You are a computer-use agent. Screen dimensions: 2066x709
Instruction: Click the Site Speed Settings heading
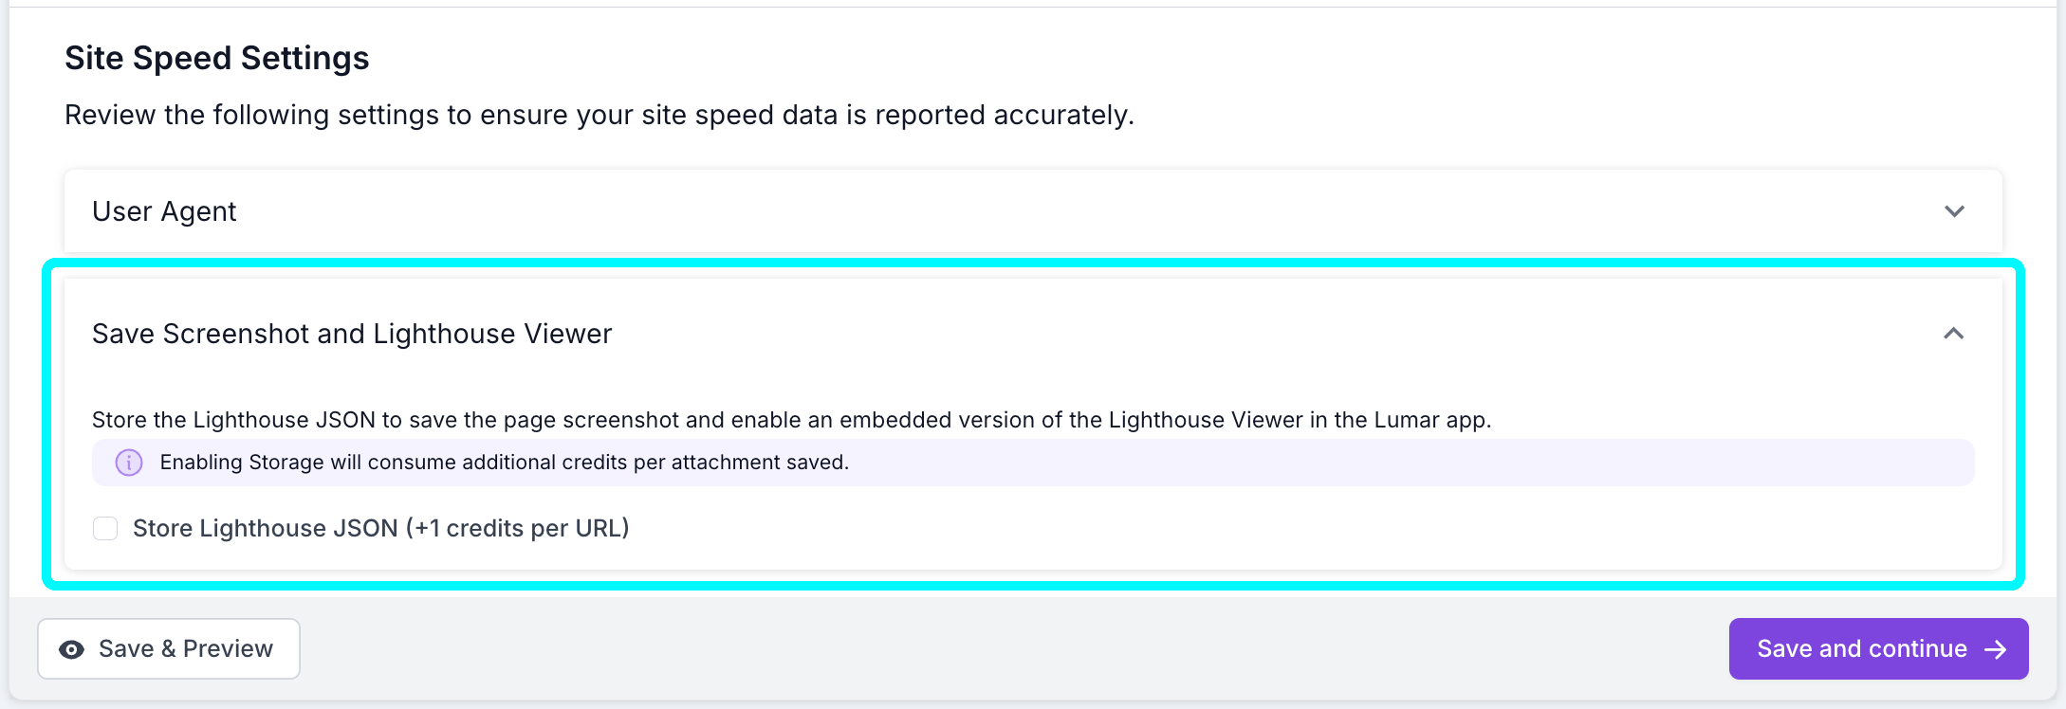(x=216, y=58)
